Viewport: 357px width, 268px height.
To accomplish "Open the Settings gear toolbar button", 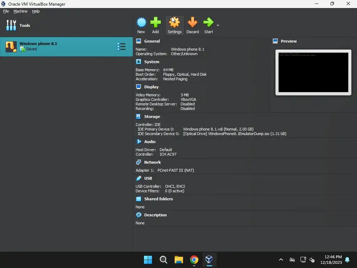I will tap(174, 25).
